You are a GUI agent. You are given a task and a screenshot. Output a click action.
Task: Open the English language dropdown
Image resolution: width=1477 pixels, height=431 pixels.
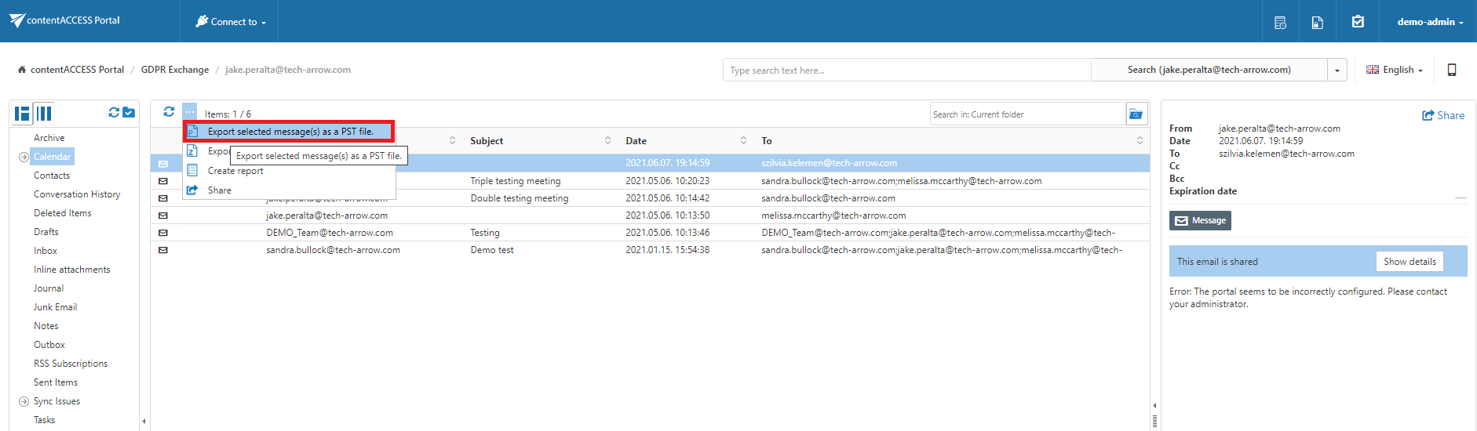pos(1395,70)
